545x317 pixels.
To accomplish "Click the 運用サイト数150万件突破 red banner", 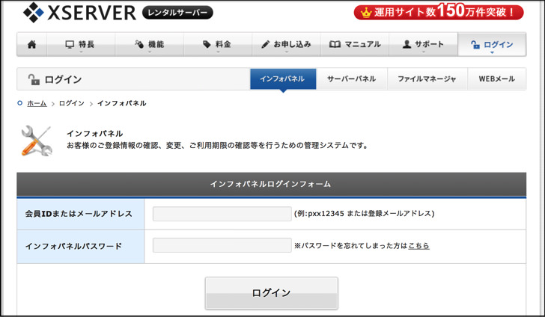I will [x=439, y=12].
